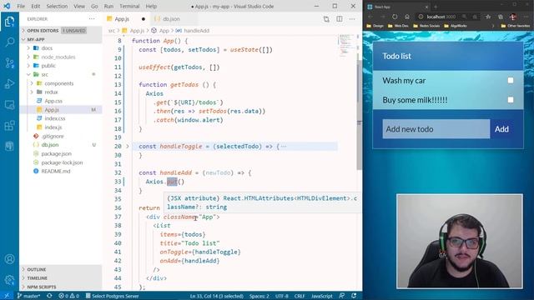The image size is (534, 300).
Task: Change the JavaScript language mode
Action: click(322, 296)
